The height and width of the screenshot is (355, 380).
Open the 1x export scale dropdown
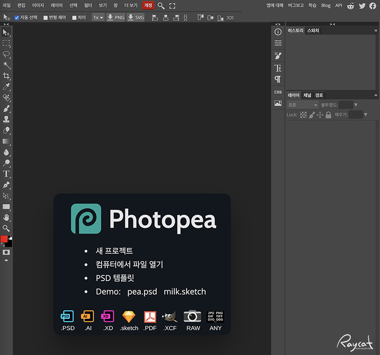98,18
